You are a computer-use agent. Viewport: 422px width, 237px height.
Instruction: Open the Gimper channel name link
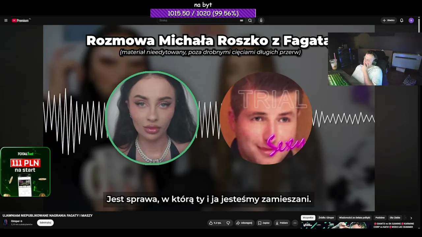15,221
